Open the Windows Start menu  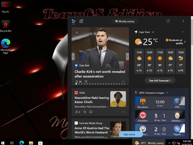click(x=3, y=143)
